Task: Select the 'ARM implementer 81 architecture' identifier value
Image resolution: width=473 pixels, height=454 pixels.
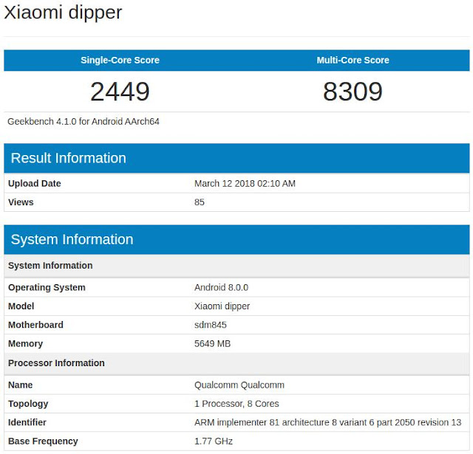Action: coord(328,422)
